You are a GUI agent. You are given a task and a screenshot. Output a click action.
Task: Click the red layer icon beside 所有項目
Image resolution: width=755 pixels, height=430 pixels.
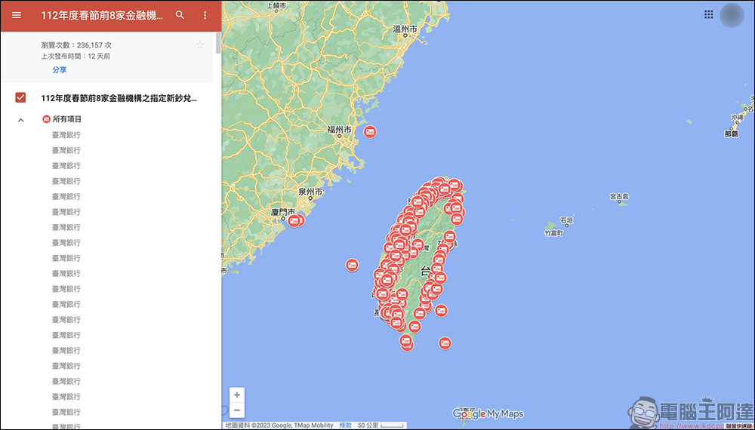(46, 118)
